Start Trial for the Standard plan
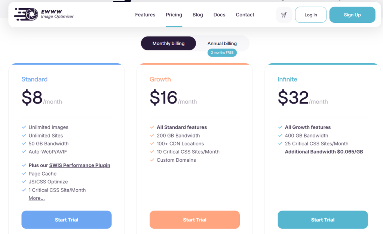 pos(67,220)
